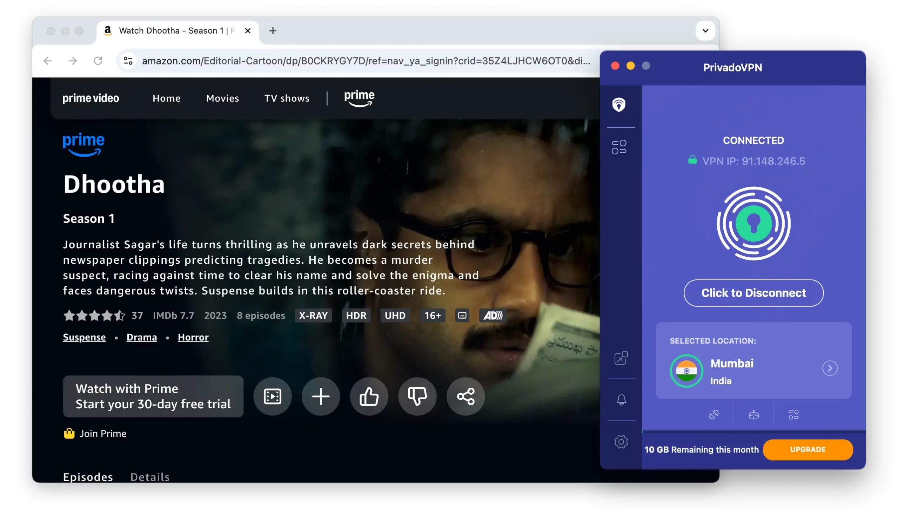Screen dimensions: 898x526
Task: Toggle dislike button for Dhootha show
Action: click(416, 396)
